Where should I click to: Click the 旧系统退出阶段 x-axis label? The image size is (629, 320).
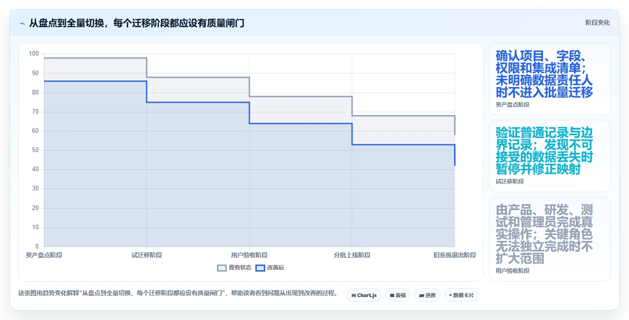pos(455,255)
